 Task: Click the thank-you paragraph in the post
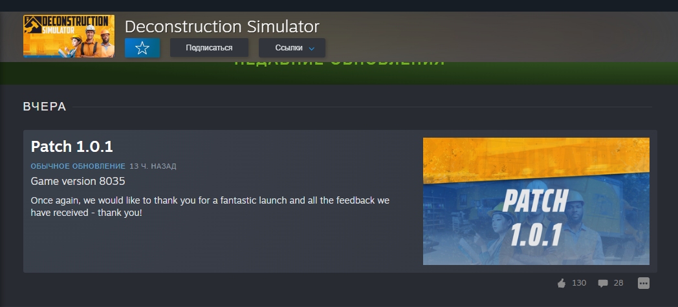coord(210,207)
